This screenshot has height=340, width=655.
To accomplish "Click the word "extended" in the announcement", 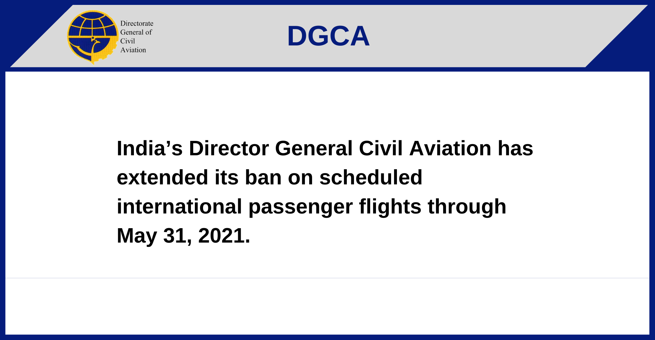I will pyautogui.click(x=162, y=178).
